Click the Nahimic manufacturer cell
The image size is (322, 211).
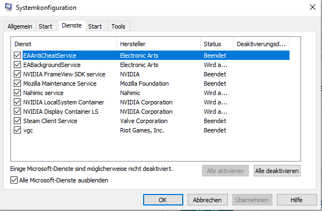pyautogui.click(x=130, y=93)
